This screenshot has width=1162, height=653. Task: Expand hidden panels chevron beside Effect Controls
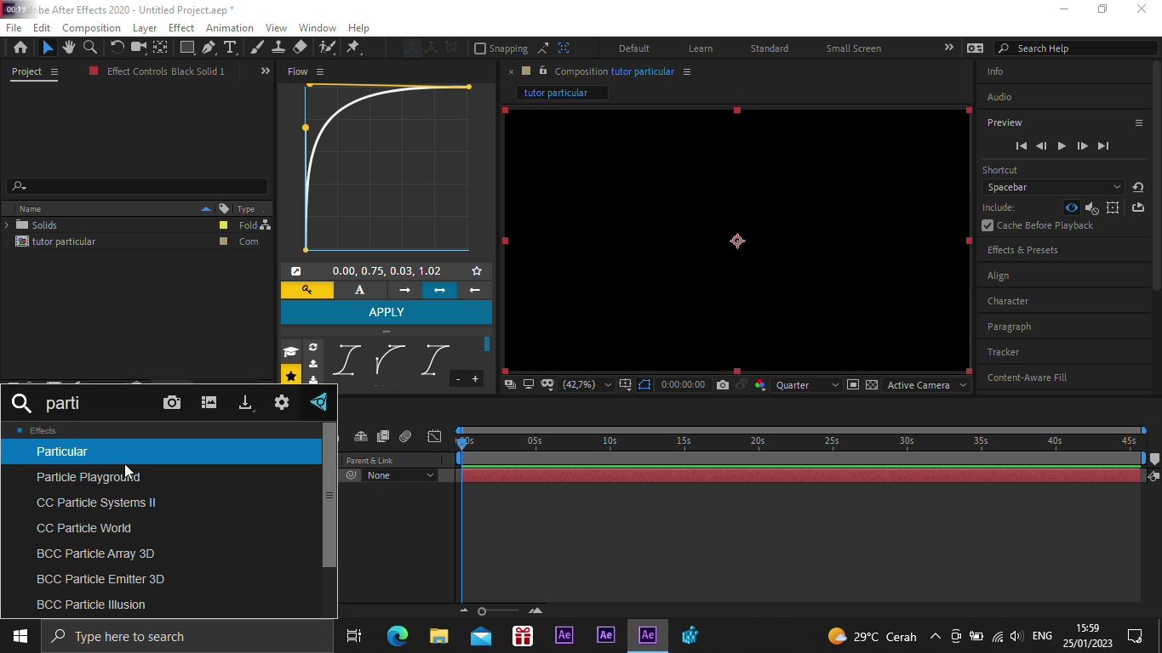click(265, 71)
